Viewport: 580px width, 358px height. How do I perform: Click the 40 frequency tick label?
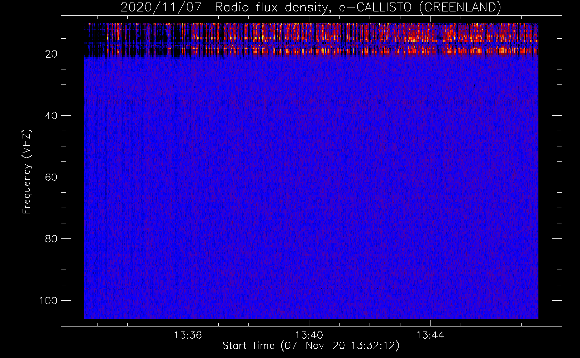(x=51, y=116)
